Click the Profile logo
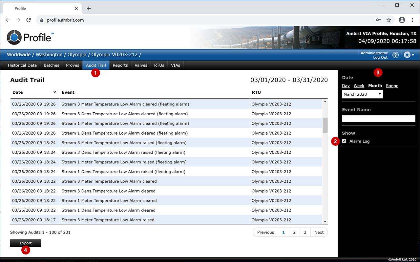The height and width of the screenshot is (262, 420). pyautogui.click(x=30, y=37)
